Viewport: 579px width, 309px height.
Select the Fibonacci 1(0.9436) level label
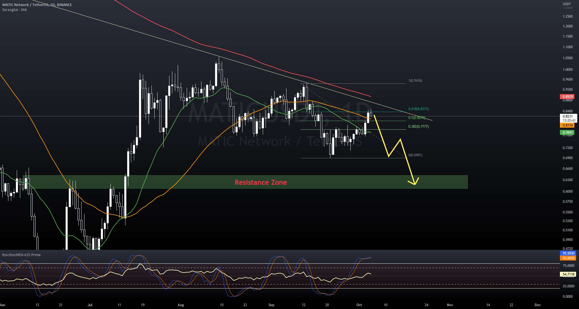click(x=415, y=81)
